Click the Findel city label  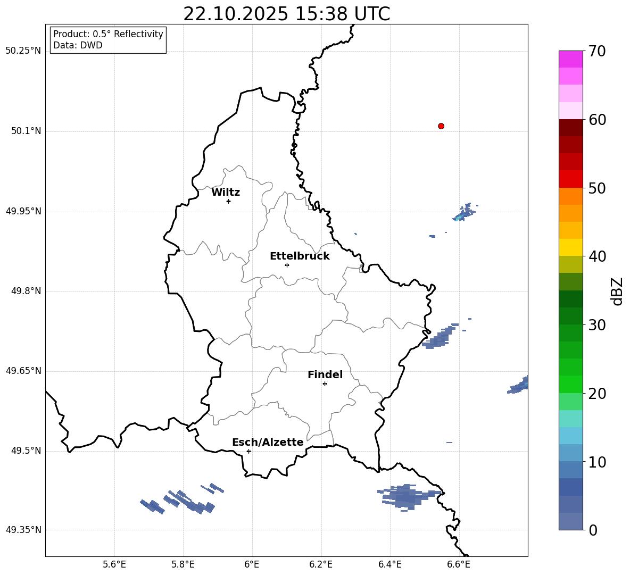pos(325,374)
